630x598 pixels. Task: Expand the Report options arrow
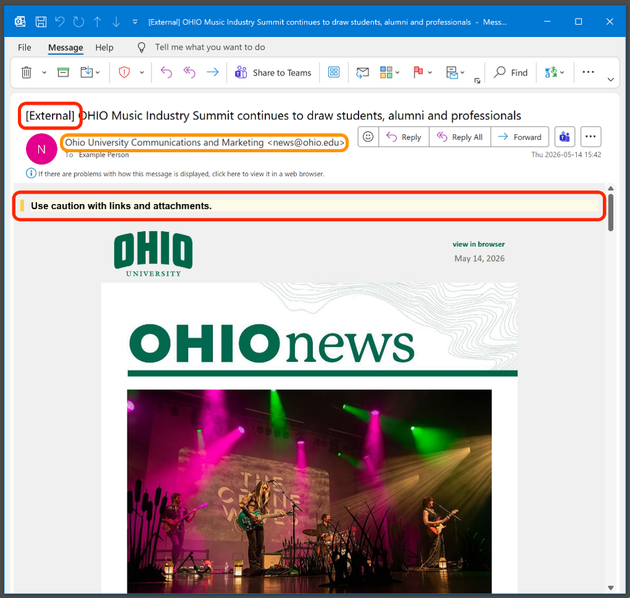[x=142, y=73]
